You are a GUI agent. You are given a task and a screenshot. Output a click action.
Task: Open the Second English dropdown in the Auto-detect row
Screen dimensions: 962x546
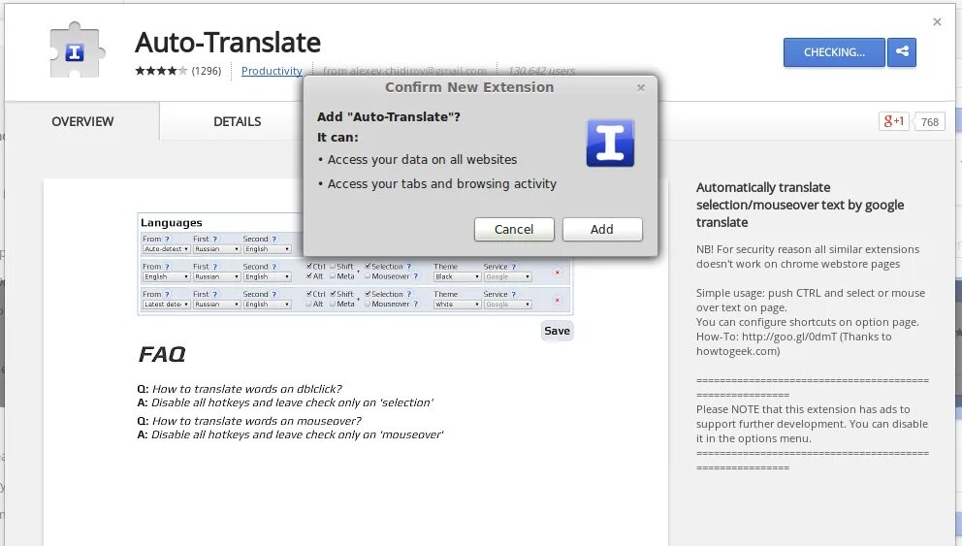tap(268, 249)
